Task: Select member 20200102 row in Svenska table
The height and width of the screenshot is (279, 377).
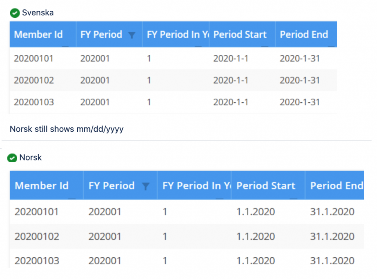Action: pyautogui.click(x=34, y=80)
